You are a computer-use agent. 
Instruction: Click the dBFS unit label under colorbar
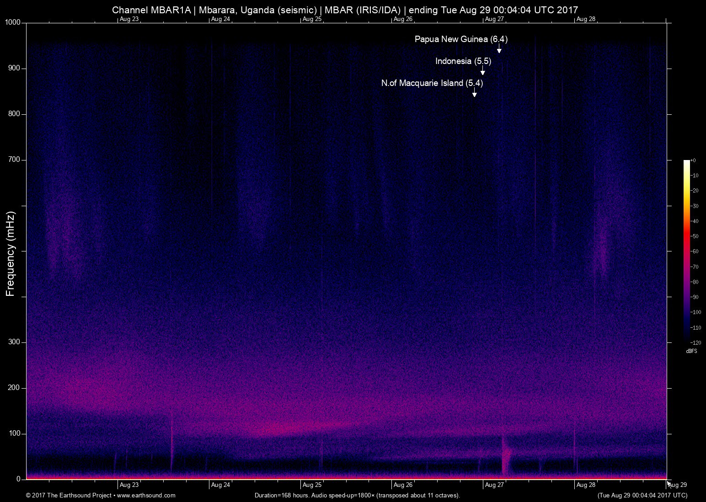[x=691, y=351]
